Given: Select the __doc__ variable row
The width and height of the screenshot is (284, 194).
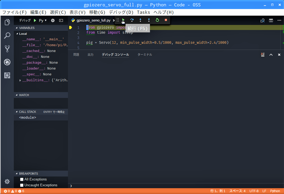Looking at the screenshot, I should [x=41, y=57].
